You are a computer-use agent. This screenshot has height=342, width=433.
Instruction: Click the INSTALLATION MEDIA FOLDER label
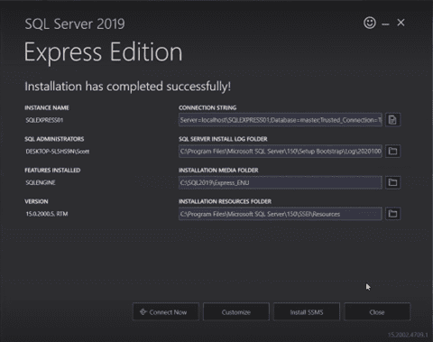(218, 171)
